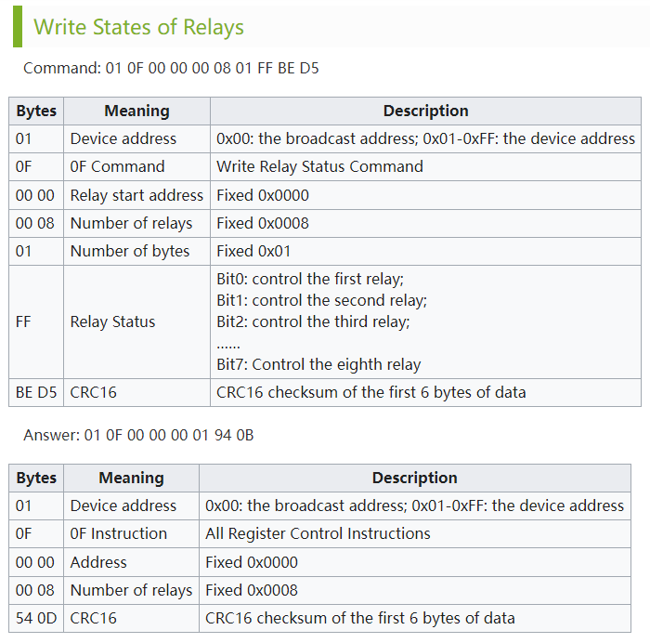Select the "54 0D" bytes cell
This screenshot has height=643, width=650.
click(x=36, y=618)
